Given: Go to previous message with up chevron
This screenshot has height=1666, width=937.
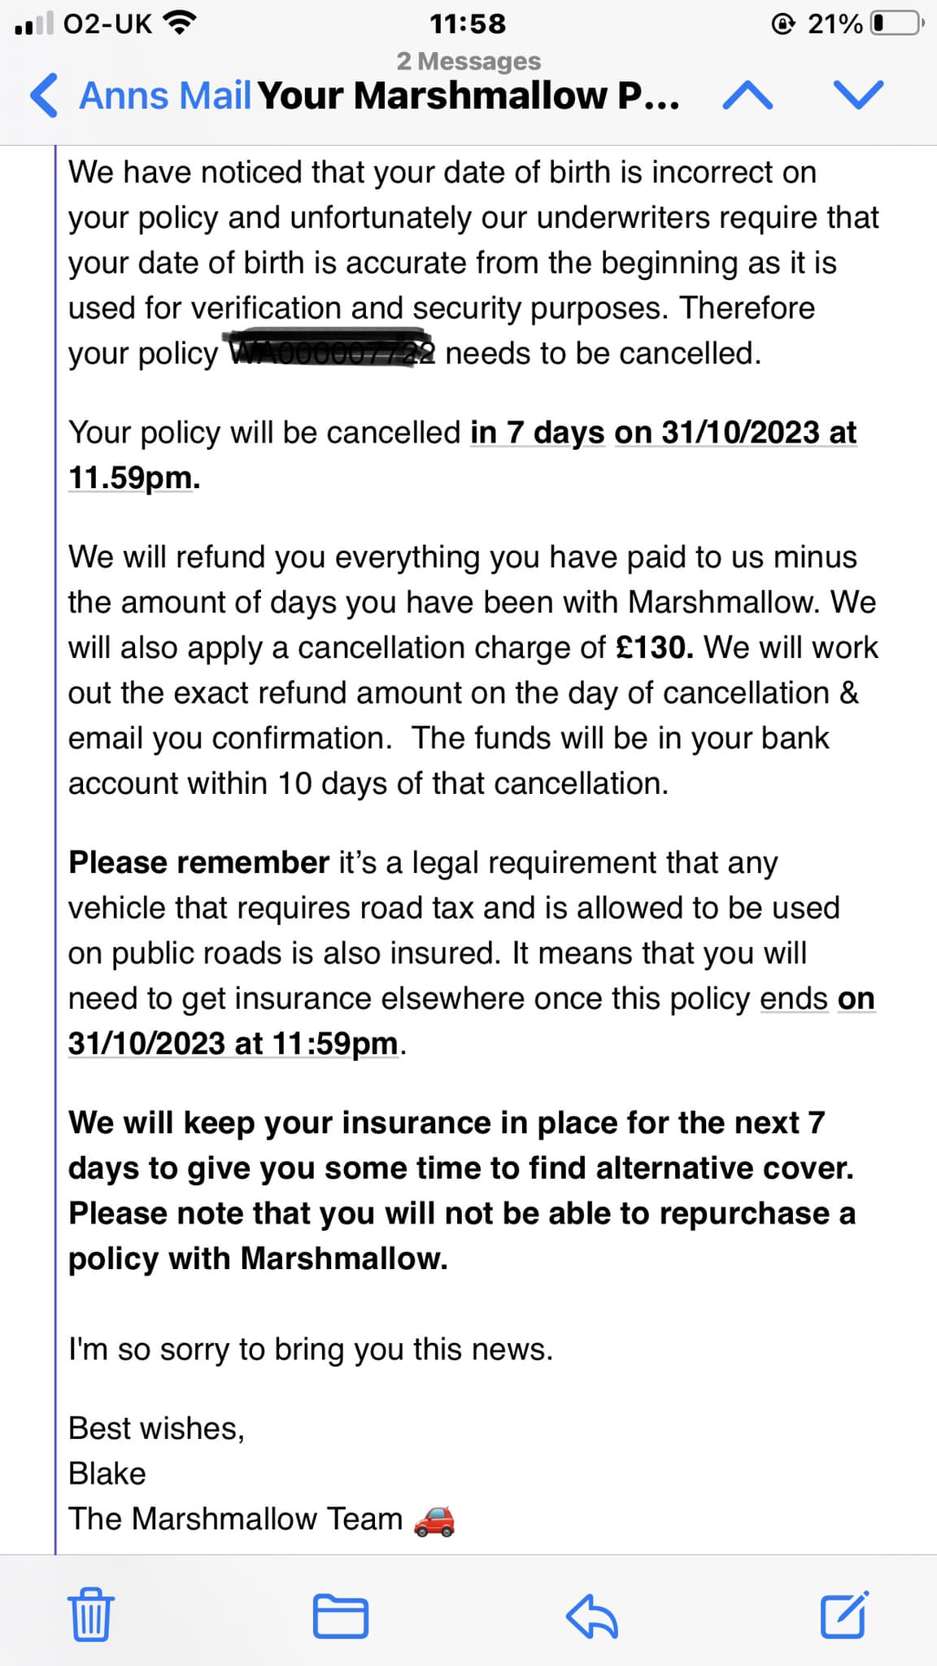Looking at the screenshot, I should (x=747, y=96).
